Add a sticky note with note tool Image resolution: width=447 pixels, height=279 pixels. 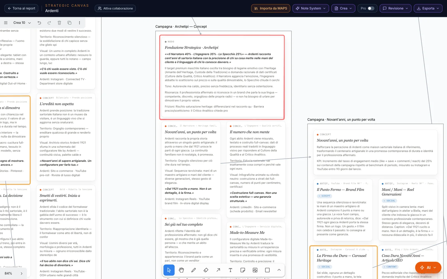pos(243,270)
